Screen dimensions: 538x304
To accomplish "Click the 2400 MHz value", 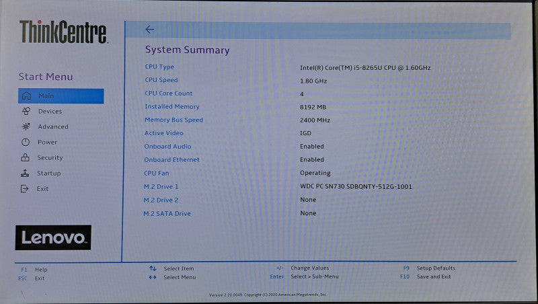I will click(315, 120).
